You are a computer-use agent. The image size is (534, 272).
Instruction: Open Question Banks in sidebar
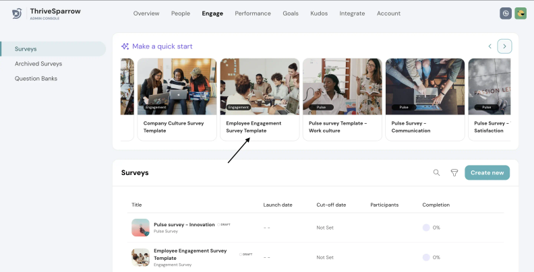pos(36,78)
